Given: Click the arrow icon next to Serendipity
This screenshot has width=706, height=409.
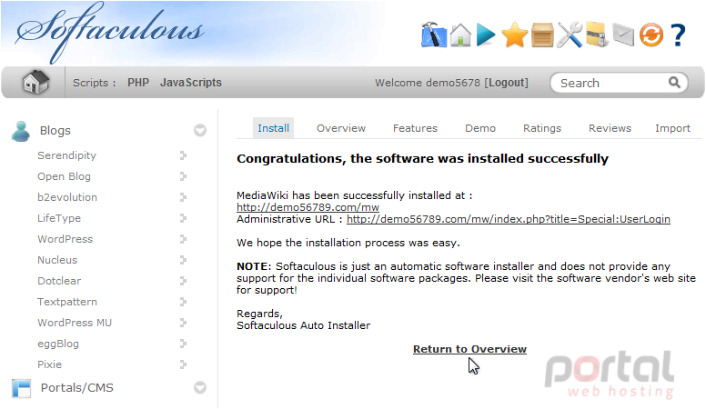Looking at the screenshot, I should point(183,155).
